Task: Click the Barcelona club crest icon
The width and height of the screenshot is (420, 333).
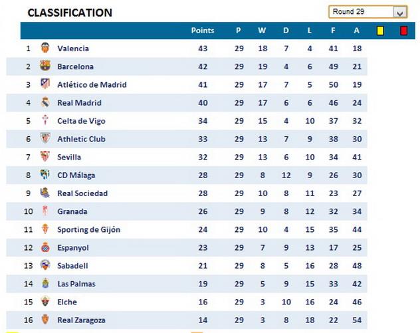Action: (45, 66)
